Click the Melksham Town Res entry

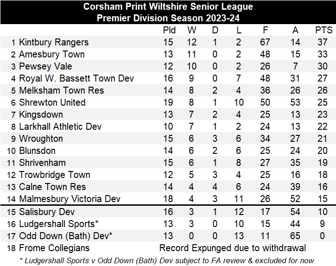(62, 90)
